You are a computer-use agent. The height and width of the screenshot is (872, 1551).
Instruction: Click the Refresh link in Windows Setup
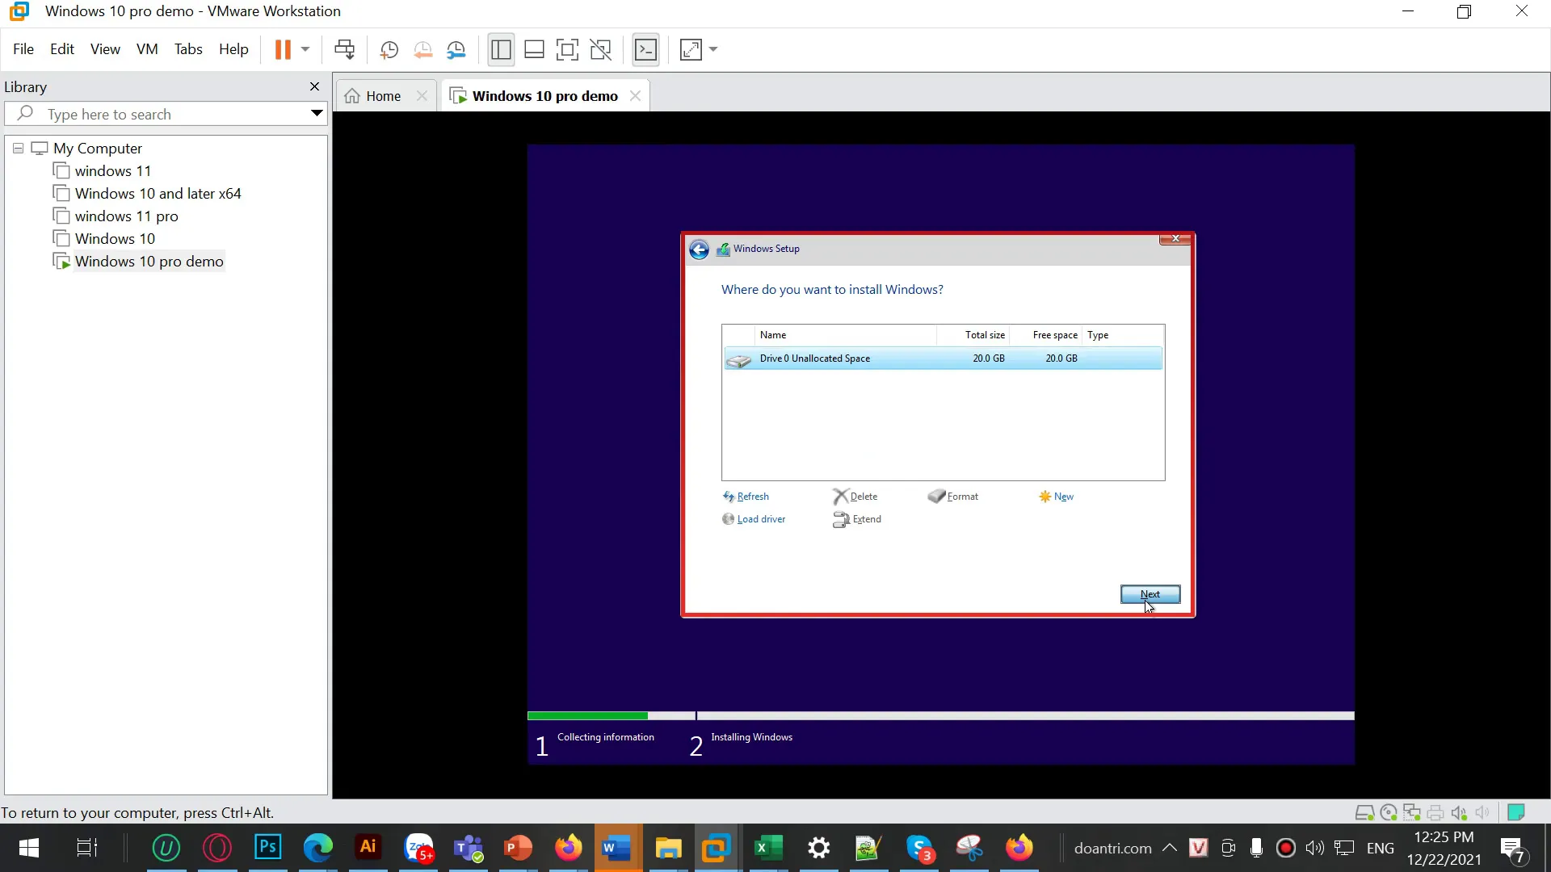click(752, 496)
